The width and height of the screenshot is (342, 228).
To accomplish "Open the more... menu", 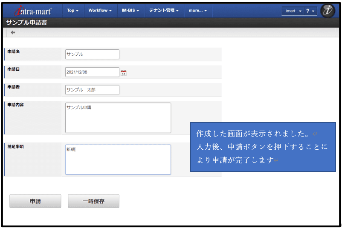I will click(x=198, y=11).
